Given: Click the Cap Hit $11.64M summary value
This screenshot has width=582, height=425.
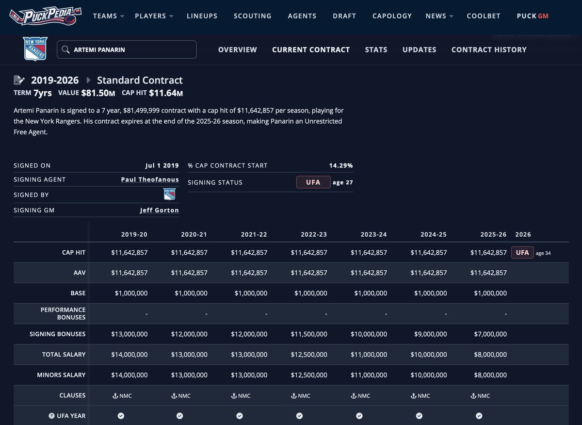Looking at the screenshot, I should click(x=166, y=93).
